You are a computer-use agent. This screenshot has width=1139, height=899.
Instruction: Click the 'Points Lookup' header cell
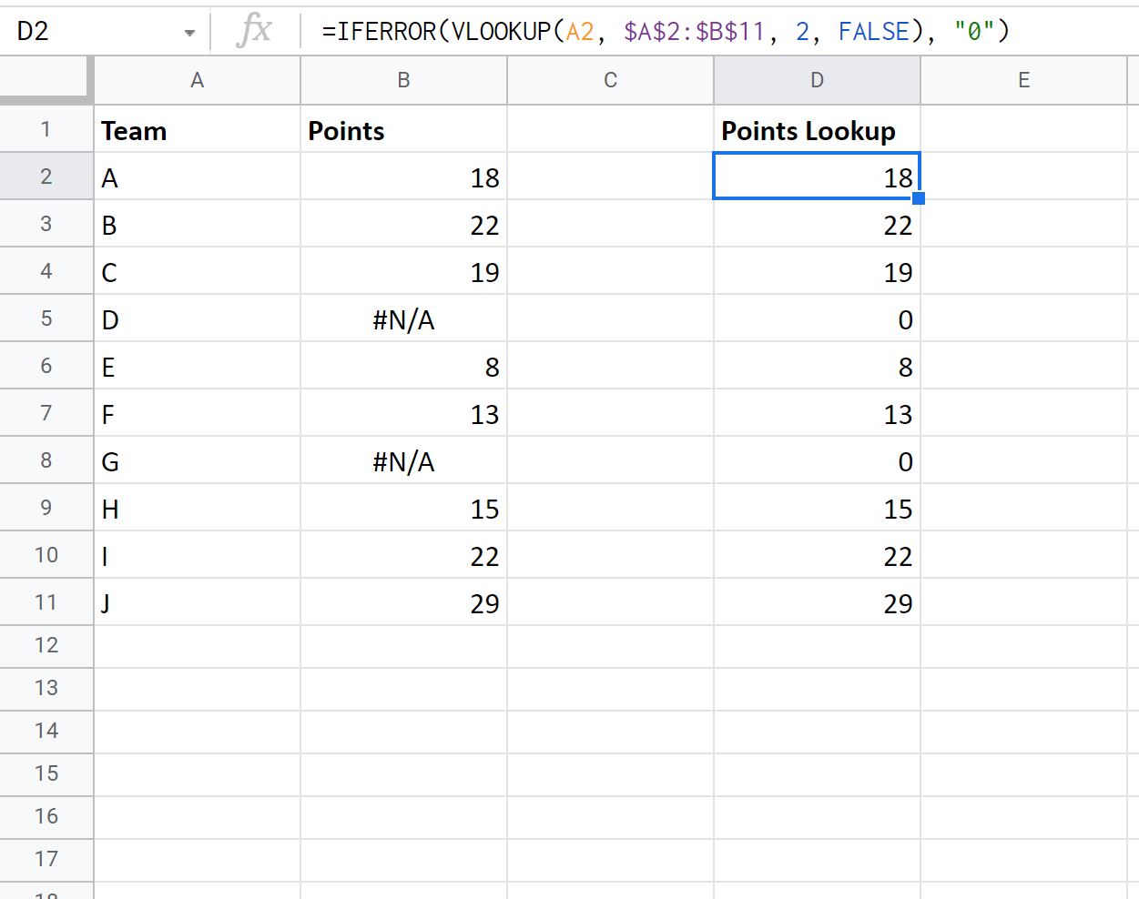[x=817, y=129]
